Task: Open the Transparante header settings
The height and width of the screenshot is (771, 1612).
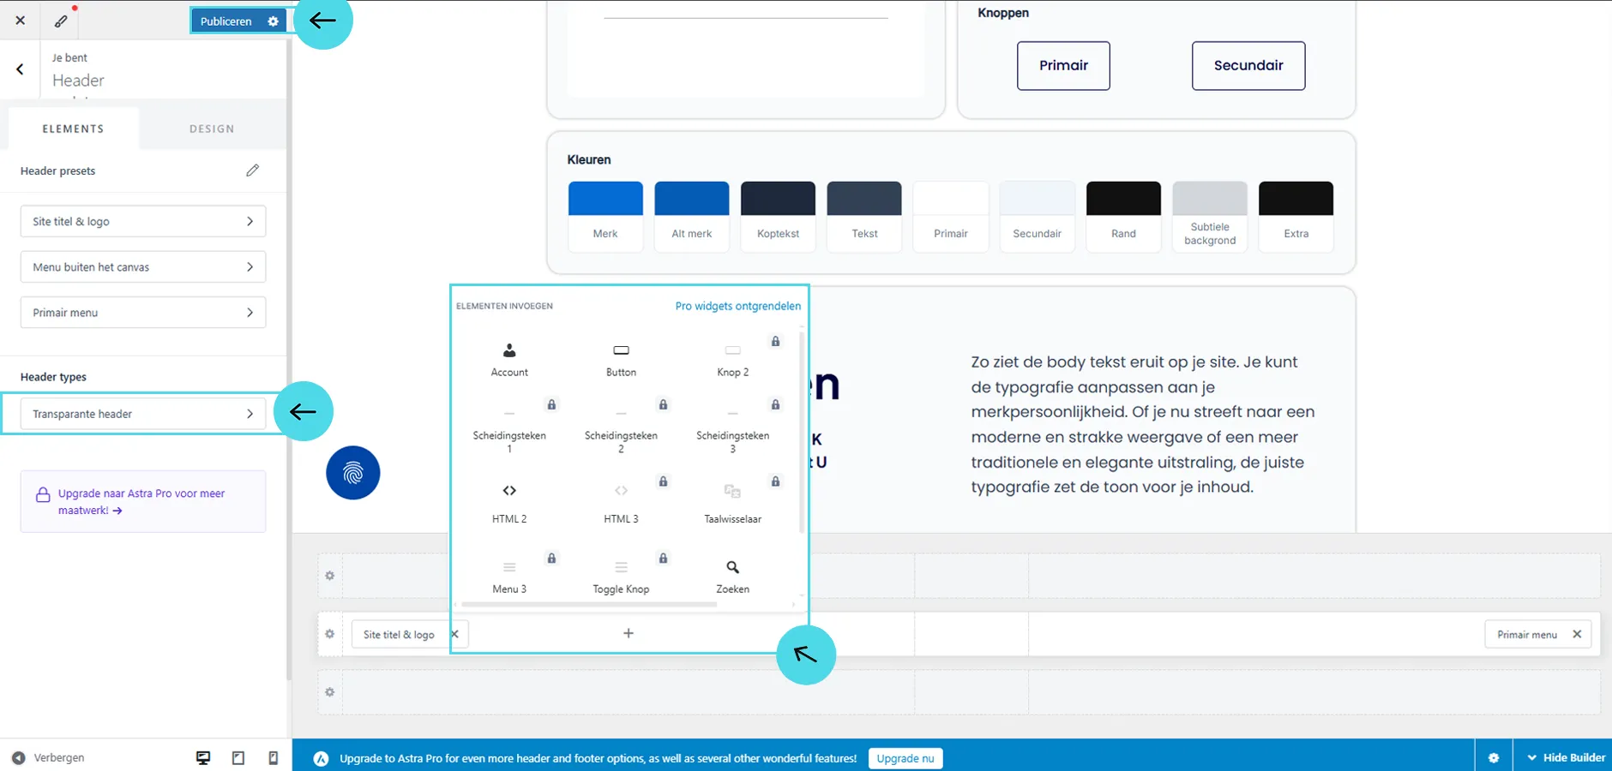Action: click(x=143, y=414)
